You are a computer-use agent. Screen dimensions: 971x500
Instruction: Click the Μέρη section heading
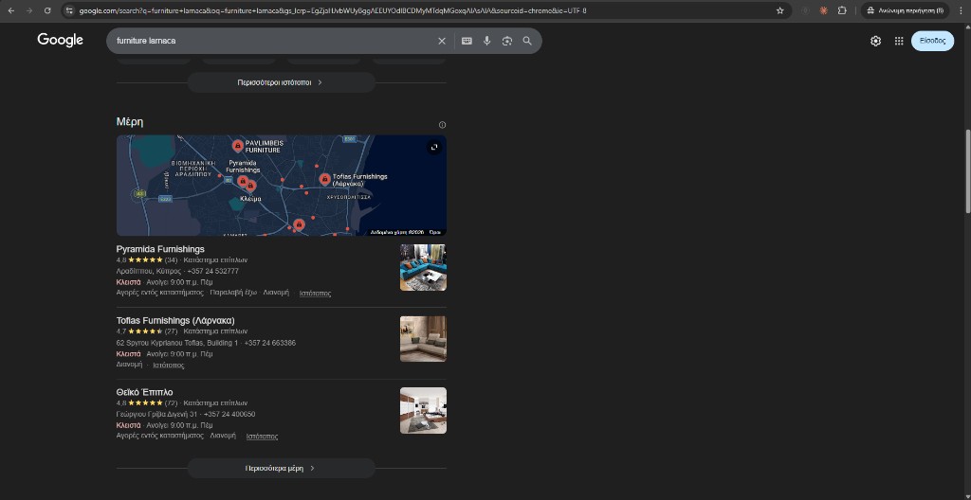(130, 122)
